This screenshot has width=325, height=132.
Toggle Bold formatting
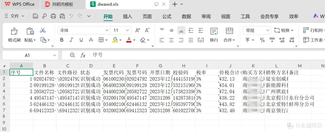coord(62,40)
